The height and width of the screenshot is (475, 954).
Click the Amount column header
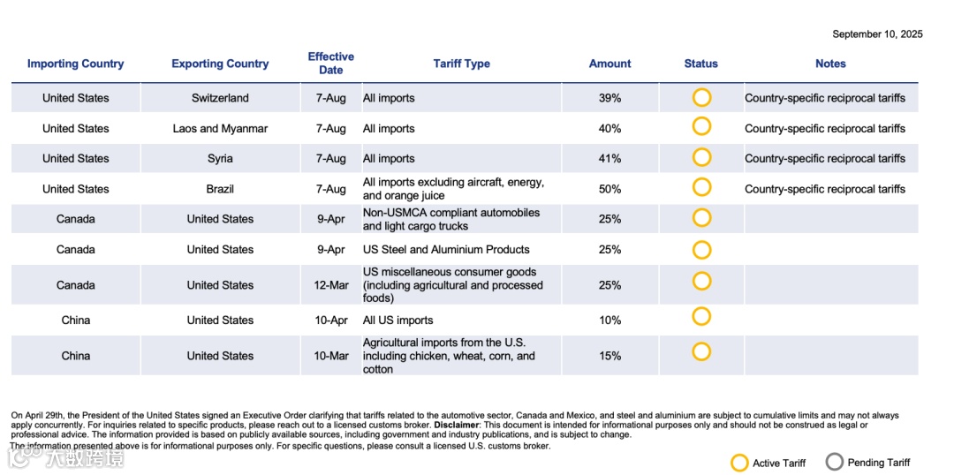pos(609,64)
